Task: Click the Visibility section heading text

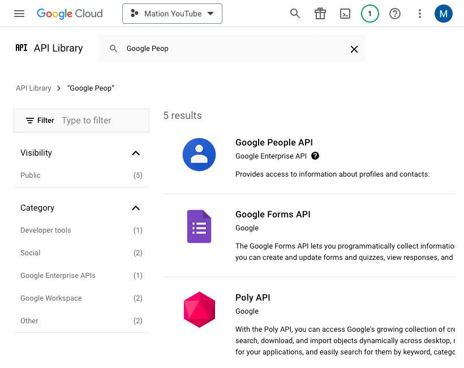Action: [x=36, y=153]
